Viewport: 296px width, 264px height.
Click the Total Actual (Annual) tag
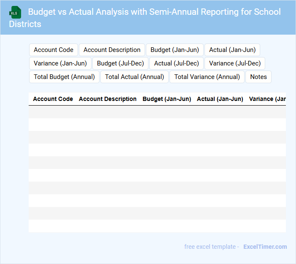pos(135,77)
